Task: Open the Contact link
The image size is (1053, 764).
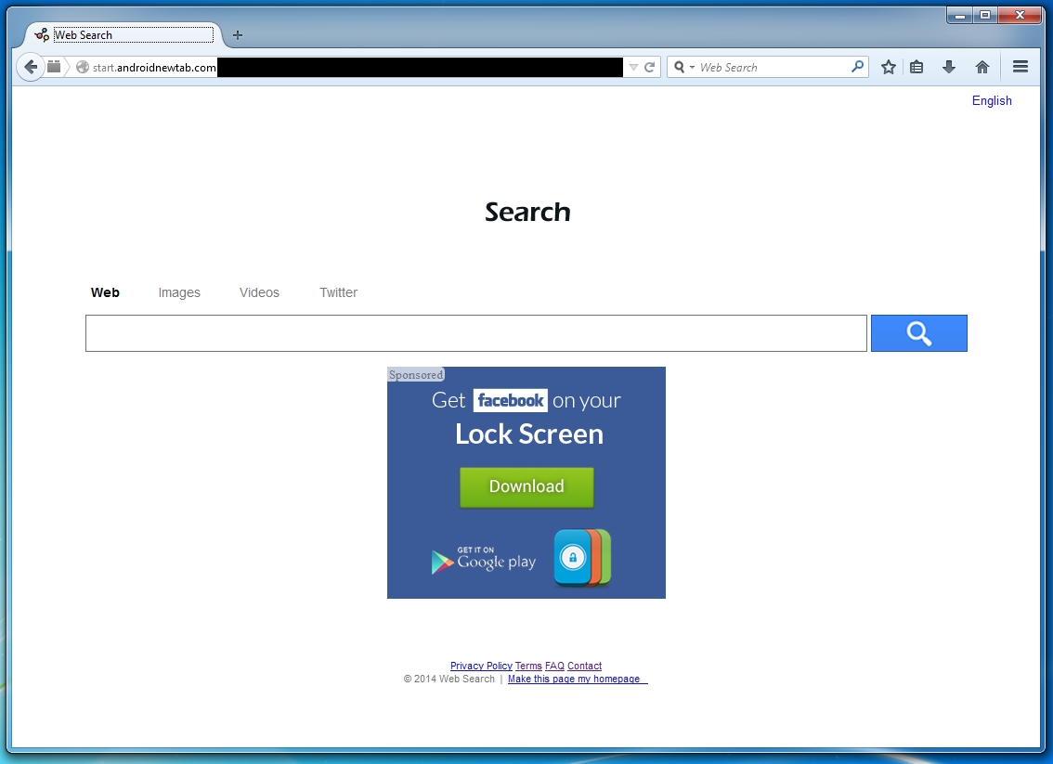Action: point(584,666)
